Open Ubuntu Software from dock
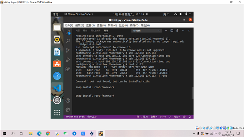The width and height of the screenshot is (244, 137). pos(57,64)
